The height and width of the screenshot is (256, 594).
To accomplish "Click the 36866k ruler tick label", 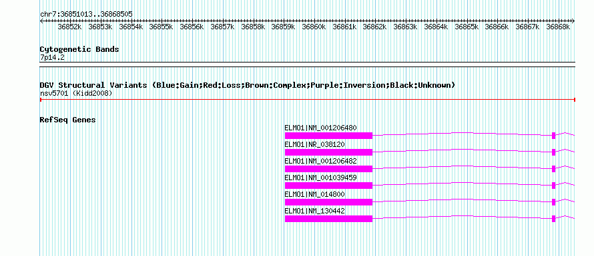I will pyautogui.click(x=497, y=27).
